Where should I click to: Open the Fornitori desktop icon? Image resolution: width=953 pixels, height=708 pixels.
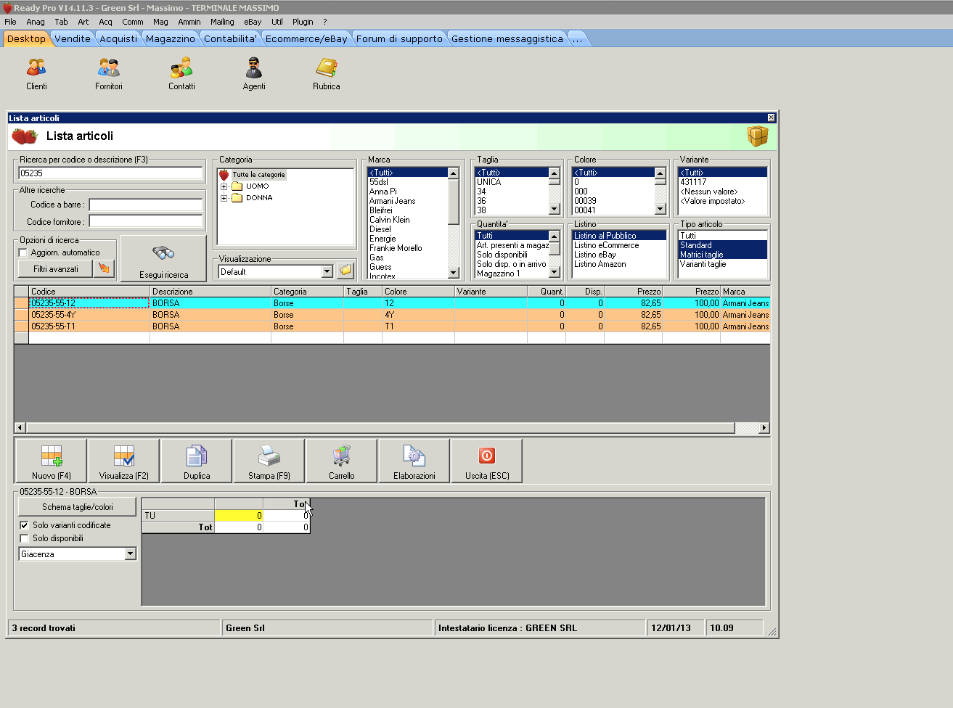pyautogui.click(x=109, y=69)
